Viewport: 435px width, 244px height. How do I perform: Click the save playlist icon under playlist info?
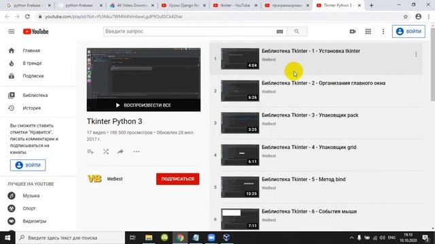click(90, 152)
